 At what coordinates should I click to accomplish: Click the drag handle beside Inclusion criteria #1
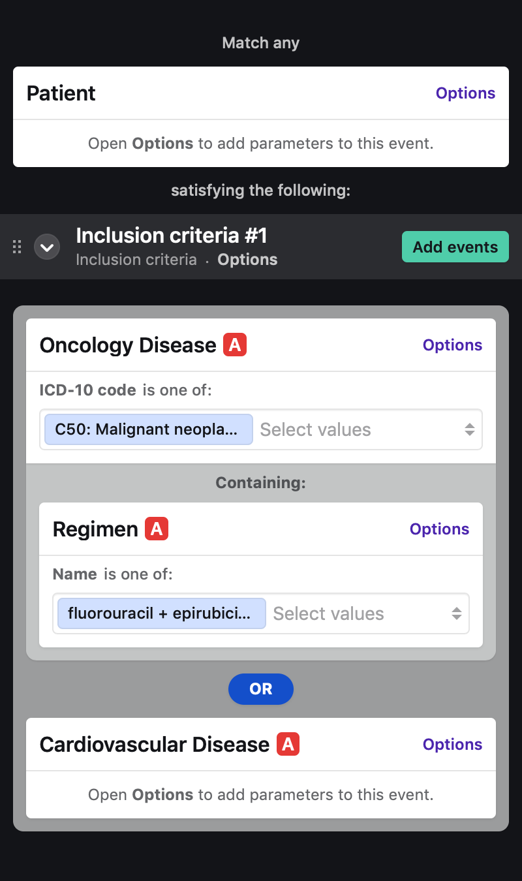(18, 247)
